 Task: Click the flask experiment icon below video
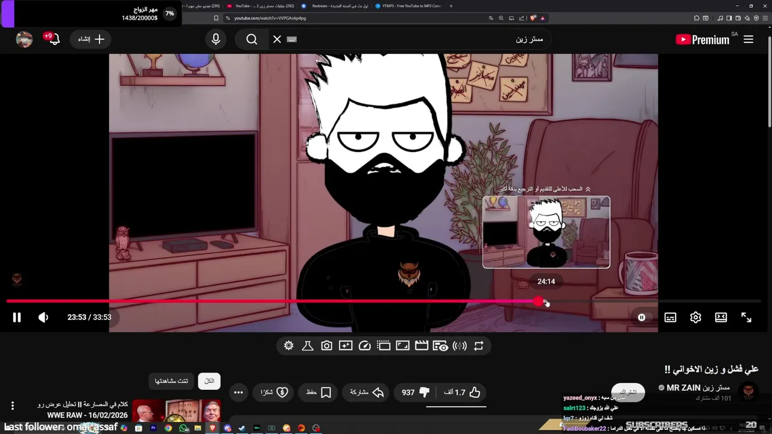coord(308,345)
